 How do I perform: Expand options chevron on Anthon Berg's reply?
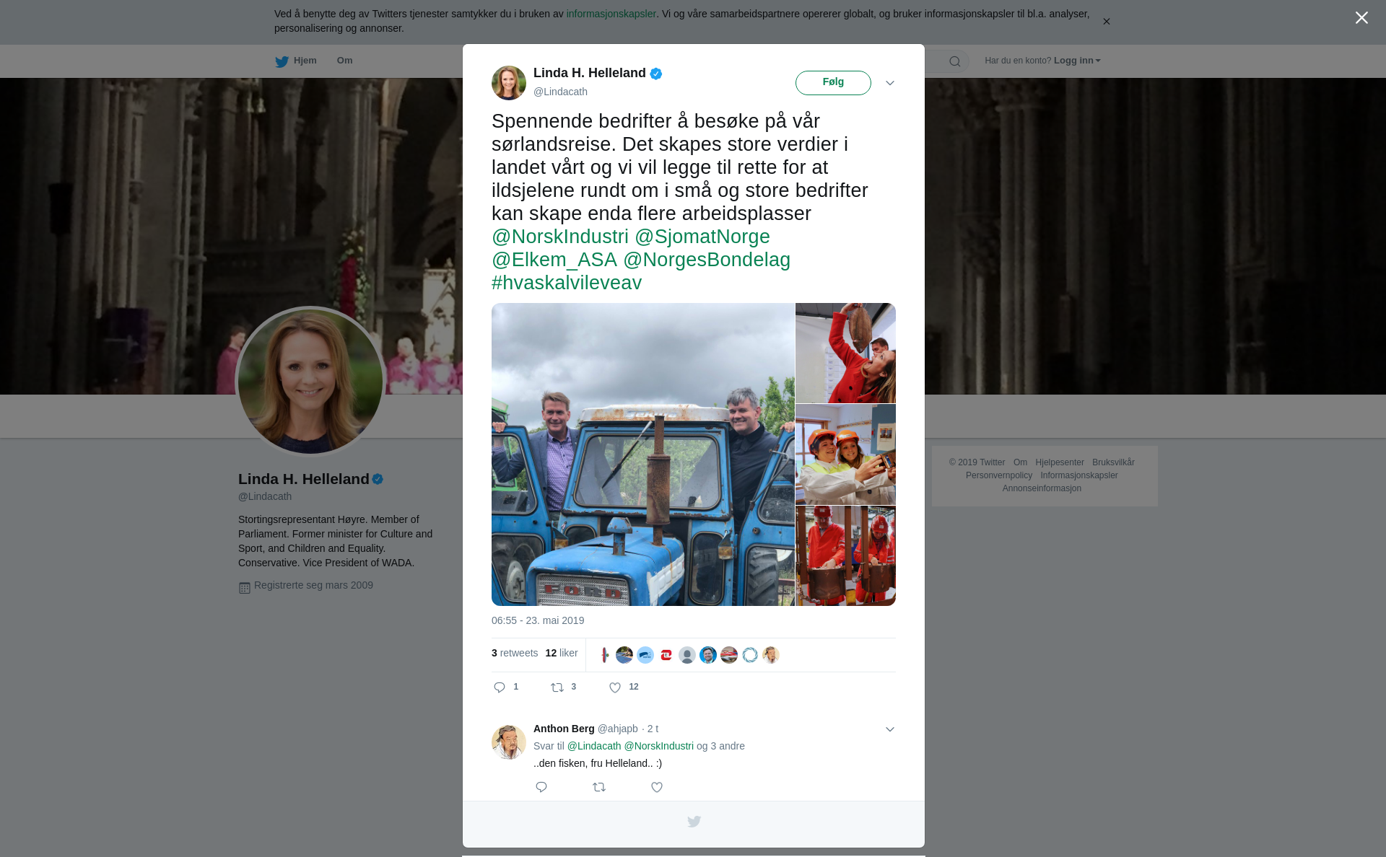pyautogui.click(x=890, y=729)
